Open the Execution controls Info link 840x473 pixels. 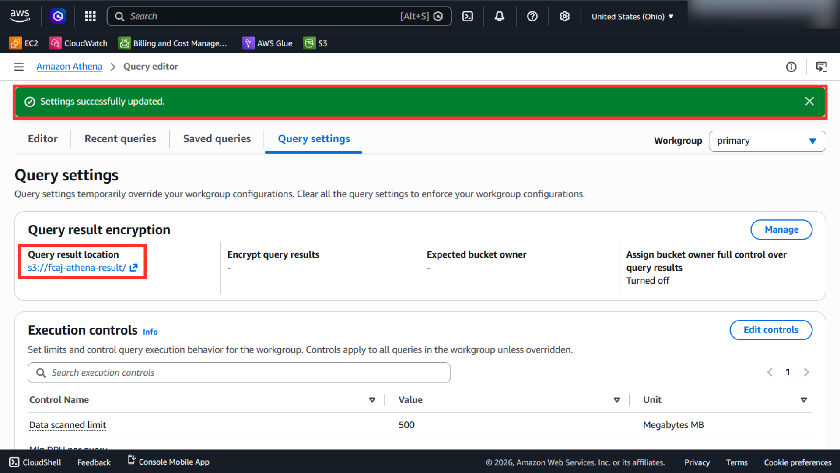pos(150,332)
